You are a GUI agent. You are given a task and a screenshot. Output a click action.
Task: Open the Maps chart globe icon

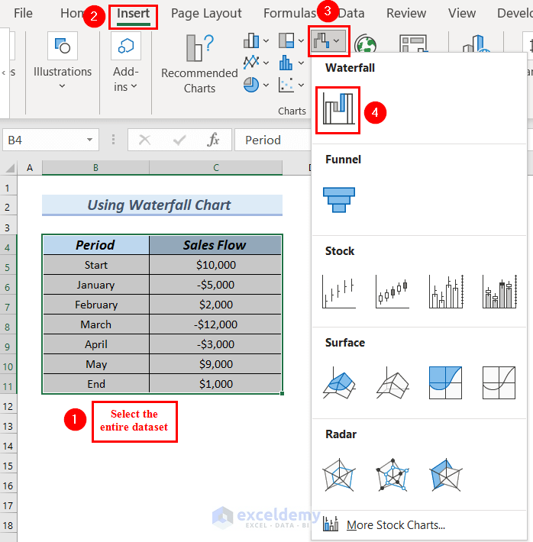pyautogui.click(x=365, y=44)
